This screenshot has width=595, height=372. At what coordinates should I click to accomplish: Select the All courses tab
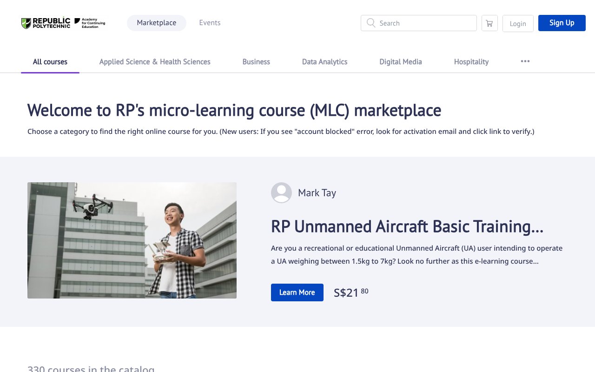click(50, 62)
